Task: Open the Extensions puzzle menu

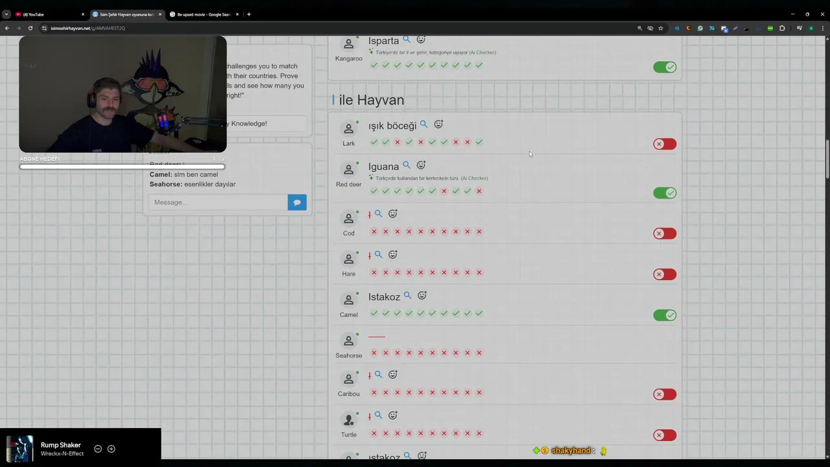Action: pos(782,28)
